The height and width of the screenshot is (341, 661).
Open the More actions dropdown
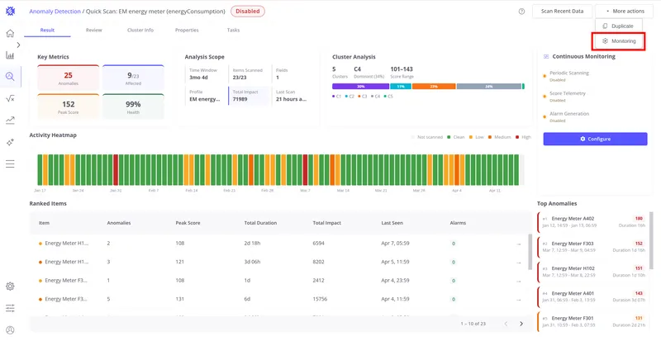(x=625, y=12)
